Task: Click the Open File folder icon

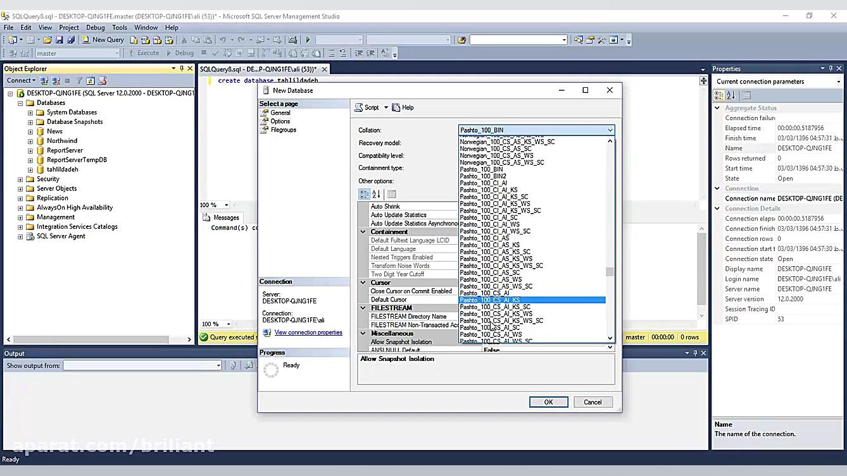Action: [x=47, y=40]
